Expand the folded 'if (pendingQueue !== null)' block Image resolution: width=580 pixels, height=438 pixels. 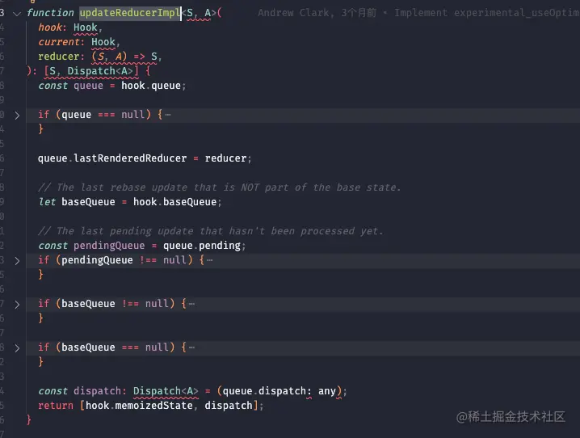(17, 261)
